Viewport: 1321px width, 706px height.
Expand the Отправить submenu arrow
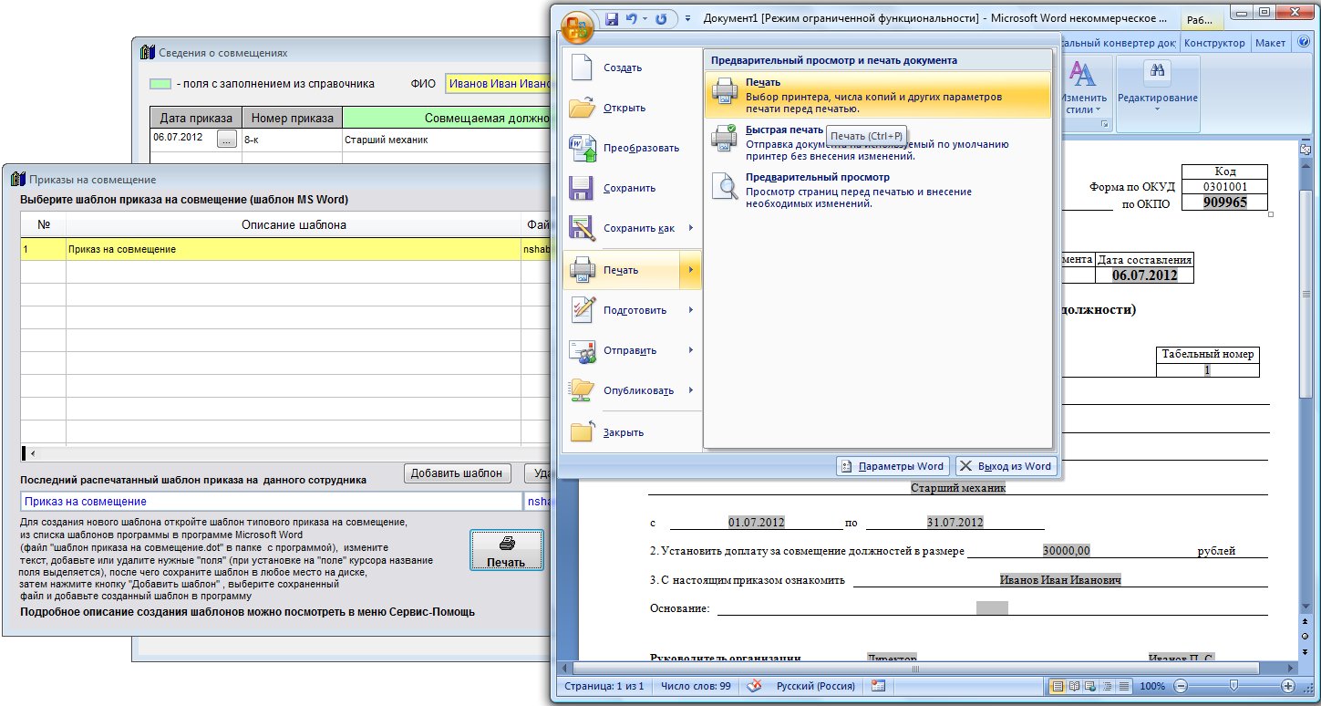point(691,350)
